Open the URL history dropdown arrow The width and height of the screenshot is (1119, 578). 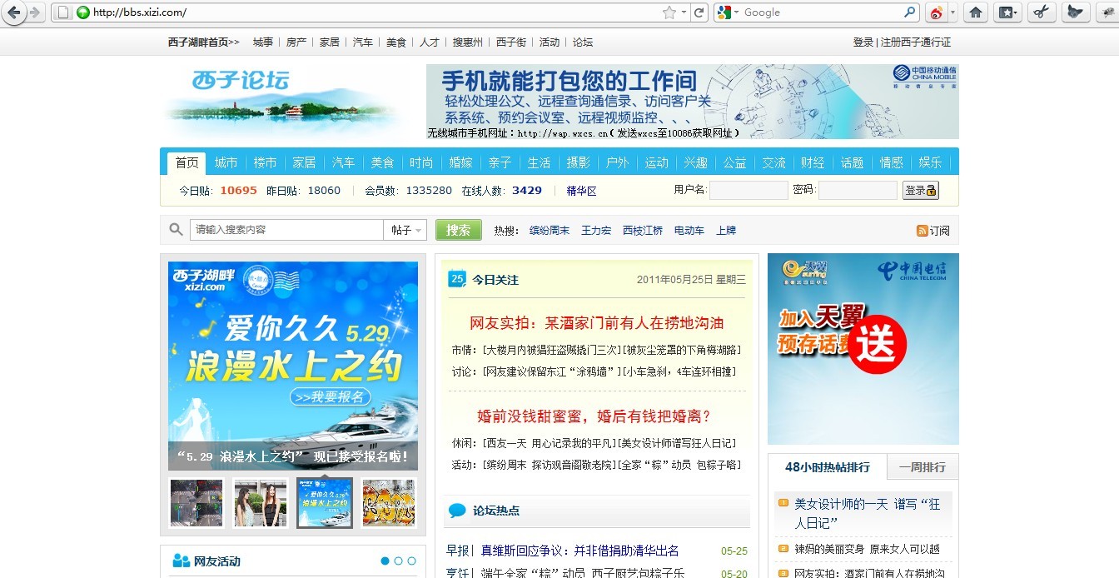tap(684, 12)
